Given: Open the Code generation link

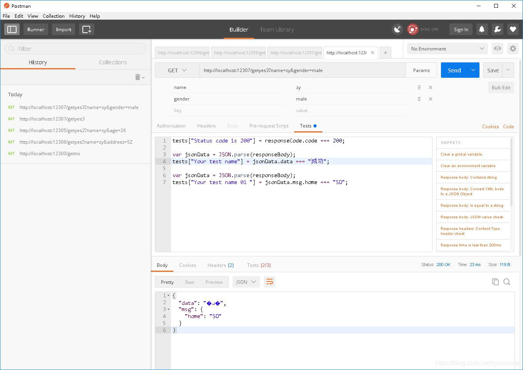Looking at the screenshot, I should coord(508,126).
